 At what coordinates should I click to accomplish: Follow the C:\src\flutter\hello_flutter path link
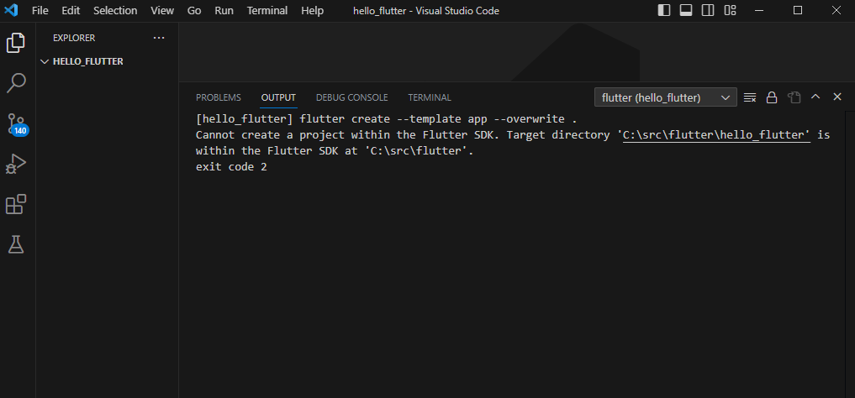click(716, 135)
